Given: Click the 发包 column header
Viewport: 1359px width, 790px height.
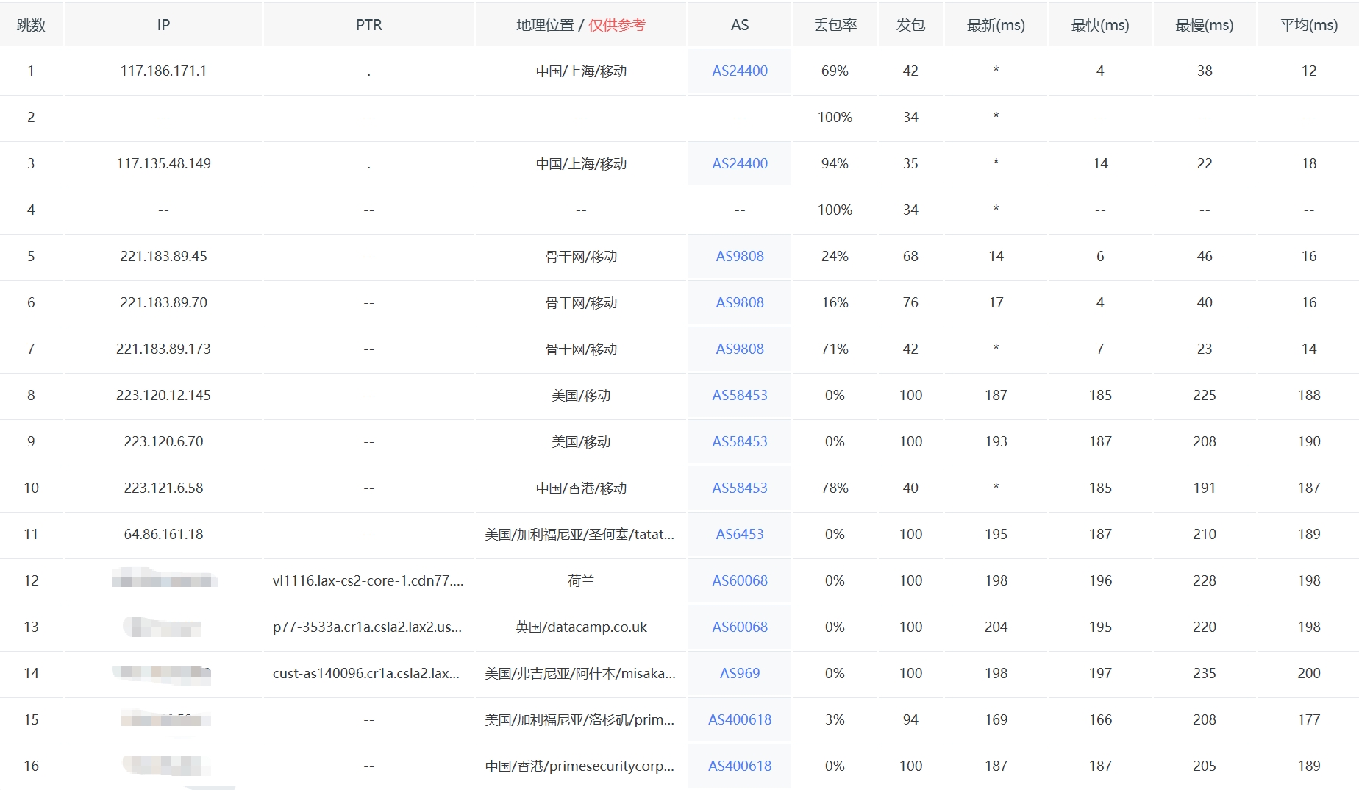Looking at the screenshot, I should coord(910,25).
